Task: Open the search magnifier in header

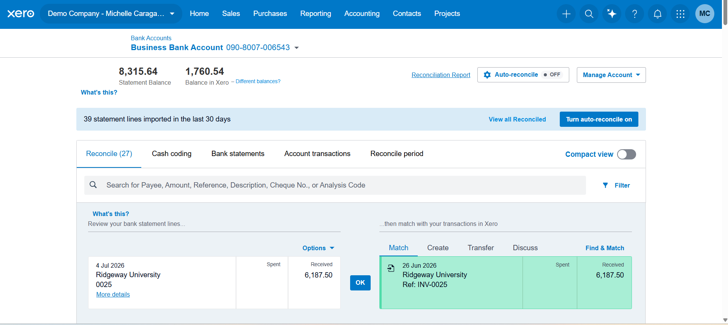Action: pyautogui.click(x=589, y=14)
